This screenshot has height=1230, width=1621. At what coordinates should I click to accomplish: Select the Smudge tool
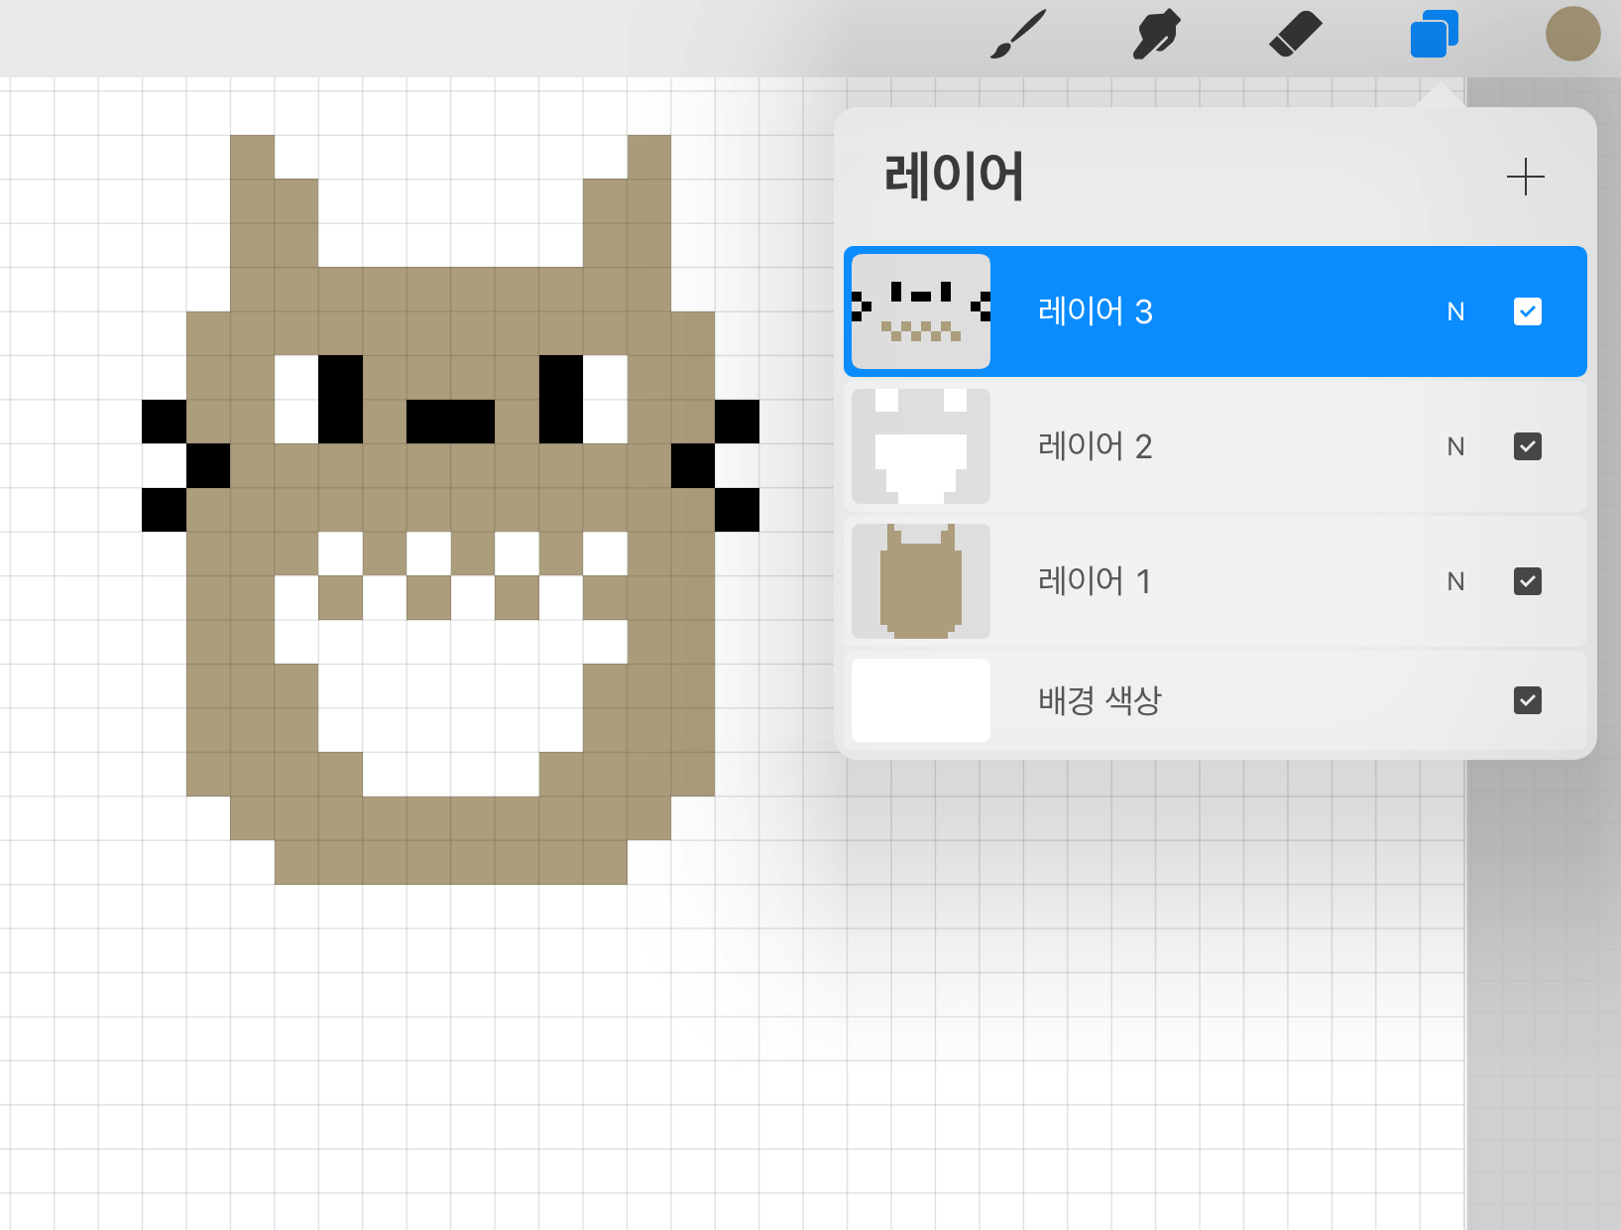click(1156, 35)
